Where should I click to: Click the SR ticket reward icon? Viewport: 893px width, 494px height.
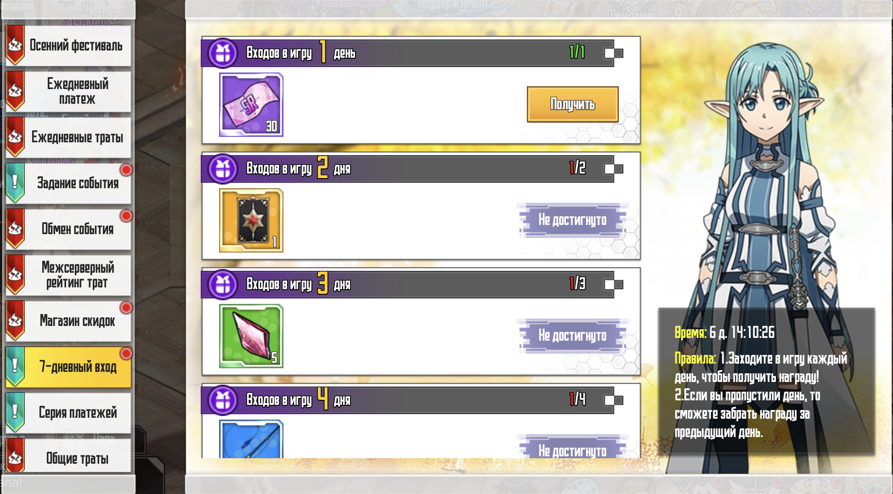point(251,105)
